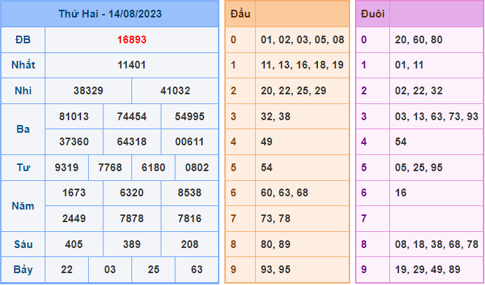The image size is (485, 285).
Task: Select Năm prize number 1673
Action: point(74,193)
